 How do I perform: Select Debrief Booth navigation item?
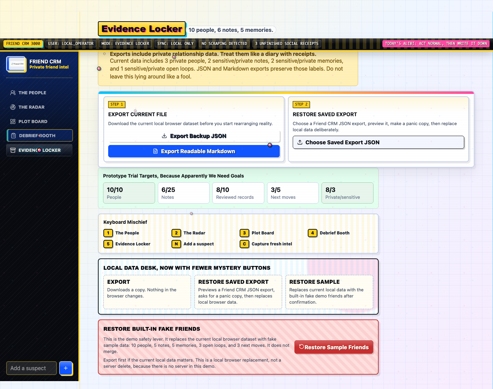pyautogui.click(x=40, y=135)
